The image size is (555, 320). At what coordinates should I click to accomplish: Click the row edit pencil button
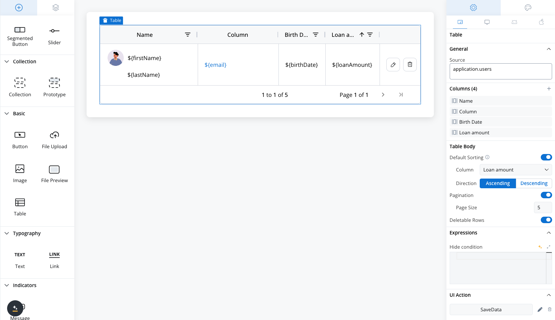[x=393, y=65]
